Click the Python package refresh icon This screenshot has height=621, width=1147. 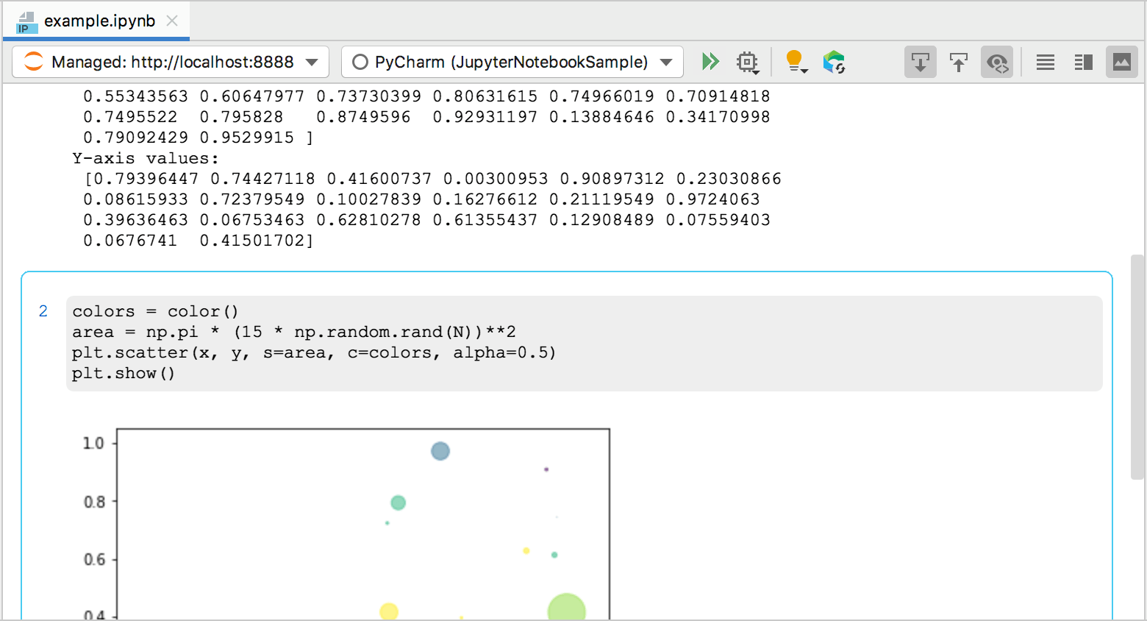pos(834,62)
